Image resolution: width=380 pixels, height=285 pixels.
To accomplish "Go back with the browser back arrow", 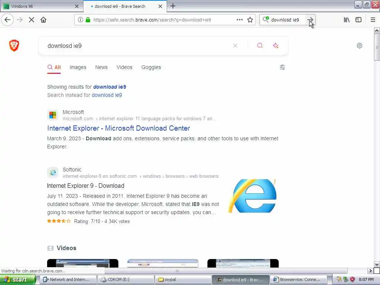I will pos(7,20).
